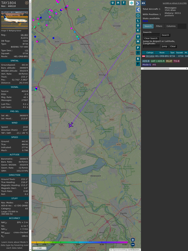The height and width of the screenshot is (251, 188).
Task: Click the left chevron to collapse the sidebar
Action: click(x=138, y=10)
